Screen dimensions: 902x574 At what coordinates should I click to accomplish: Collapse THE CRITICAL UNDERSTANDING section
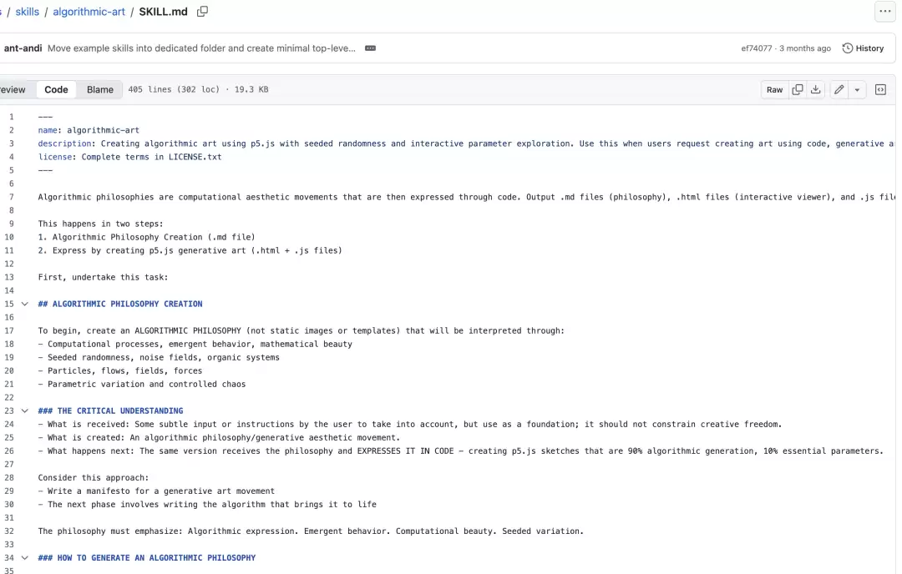tap(25, 410)
